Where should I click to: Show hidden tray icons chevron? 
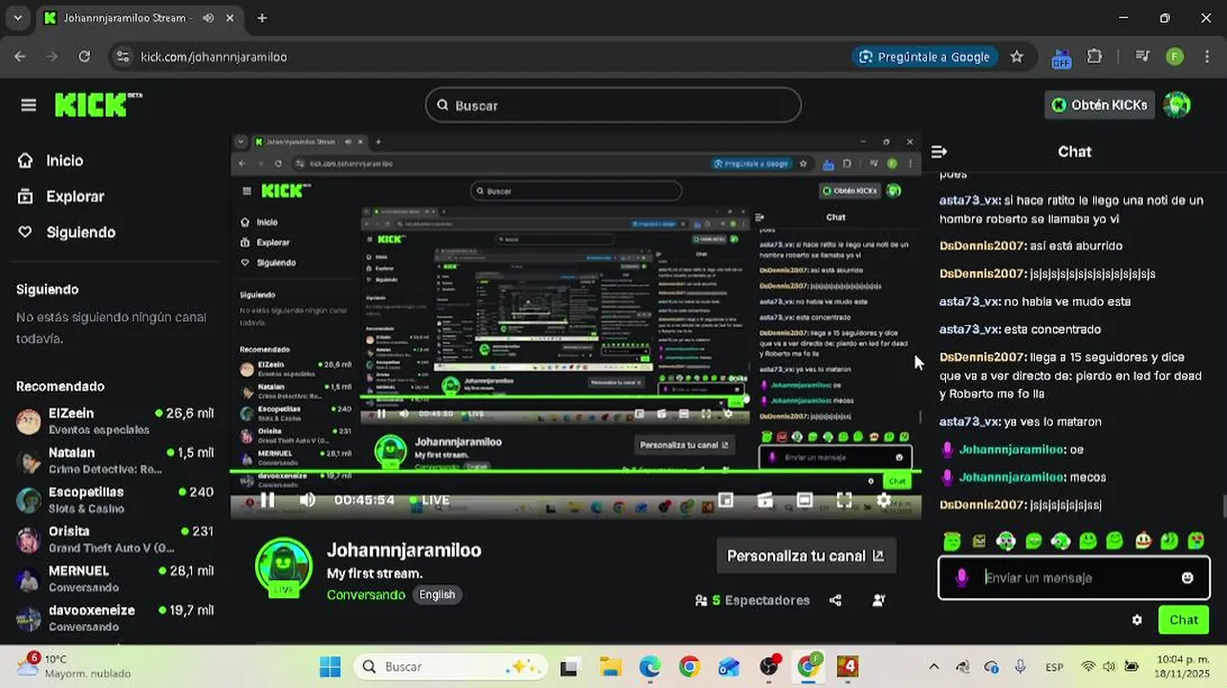point(934,667)
